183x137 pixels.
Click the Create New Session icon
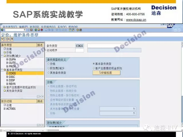(x=70, y=30)
